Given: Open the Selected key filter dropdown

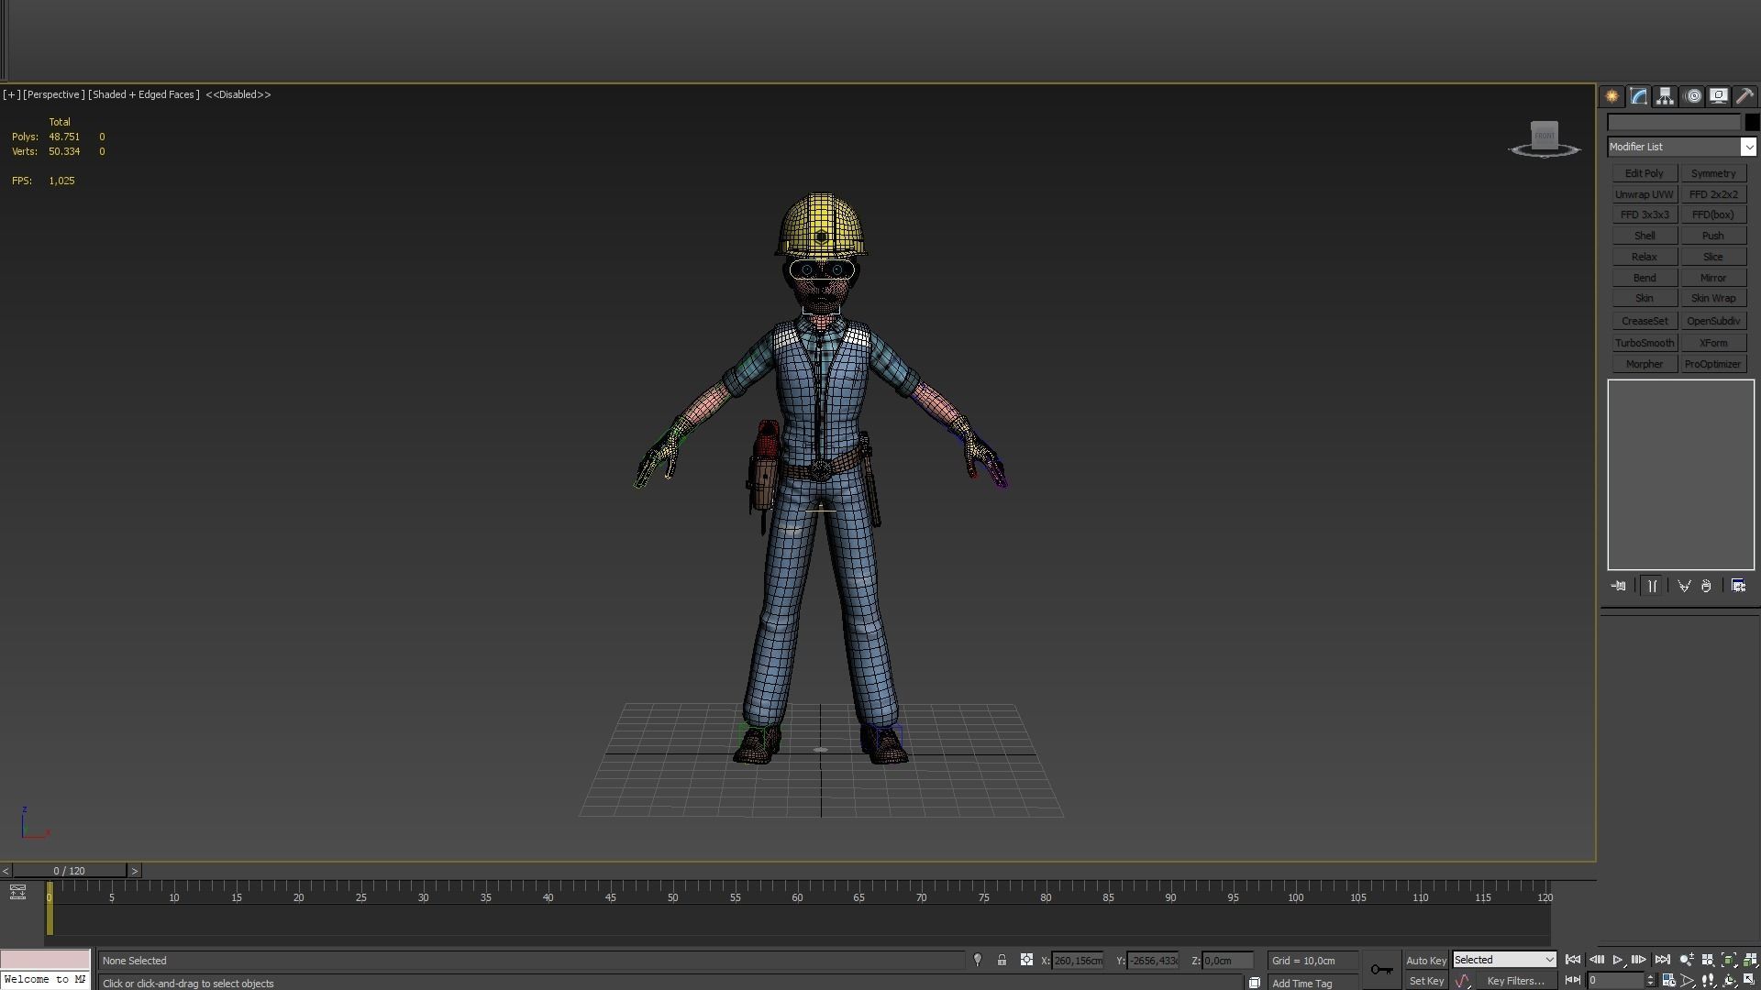Looking at the screenshot, I should pos(1505,960).
